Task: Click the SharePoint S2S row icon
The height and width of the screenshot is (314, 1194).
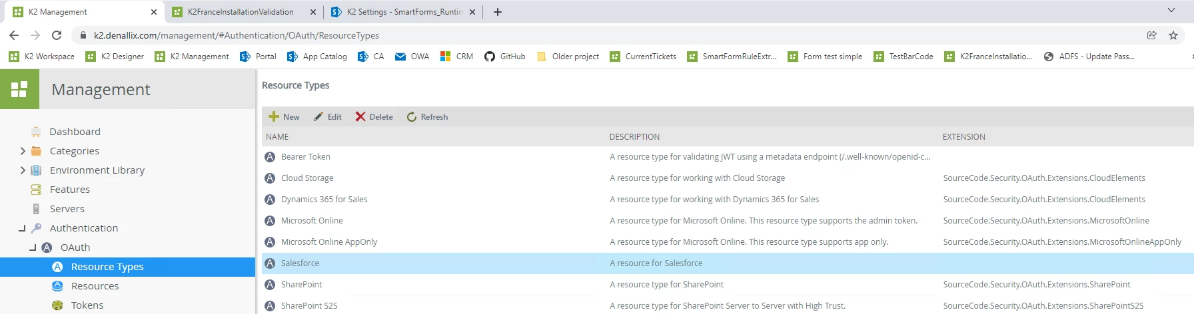Action: 270,306
